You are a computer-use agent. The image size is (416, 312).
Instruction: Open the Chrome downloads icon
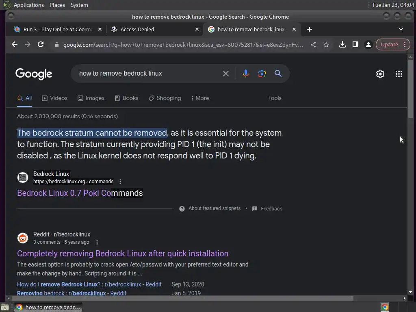click(x=342, y=44)
